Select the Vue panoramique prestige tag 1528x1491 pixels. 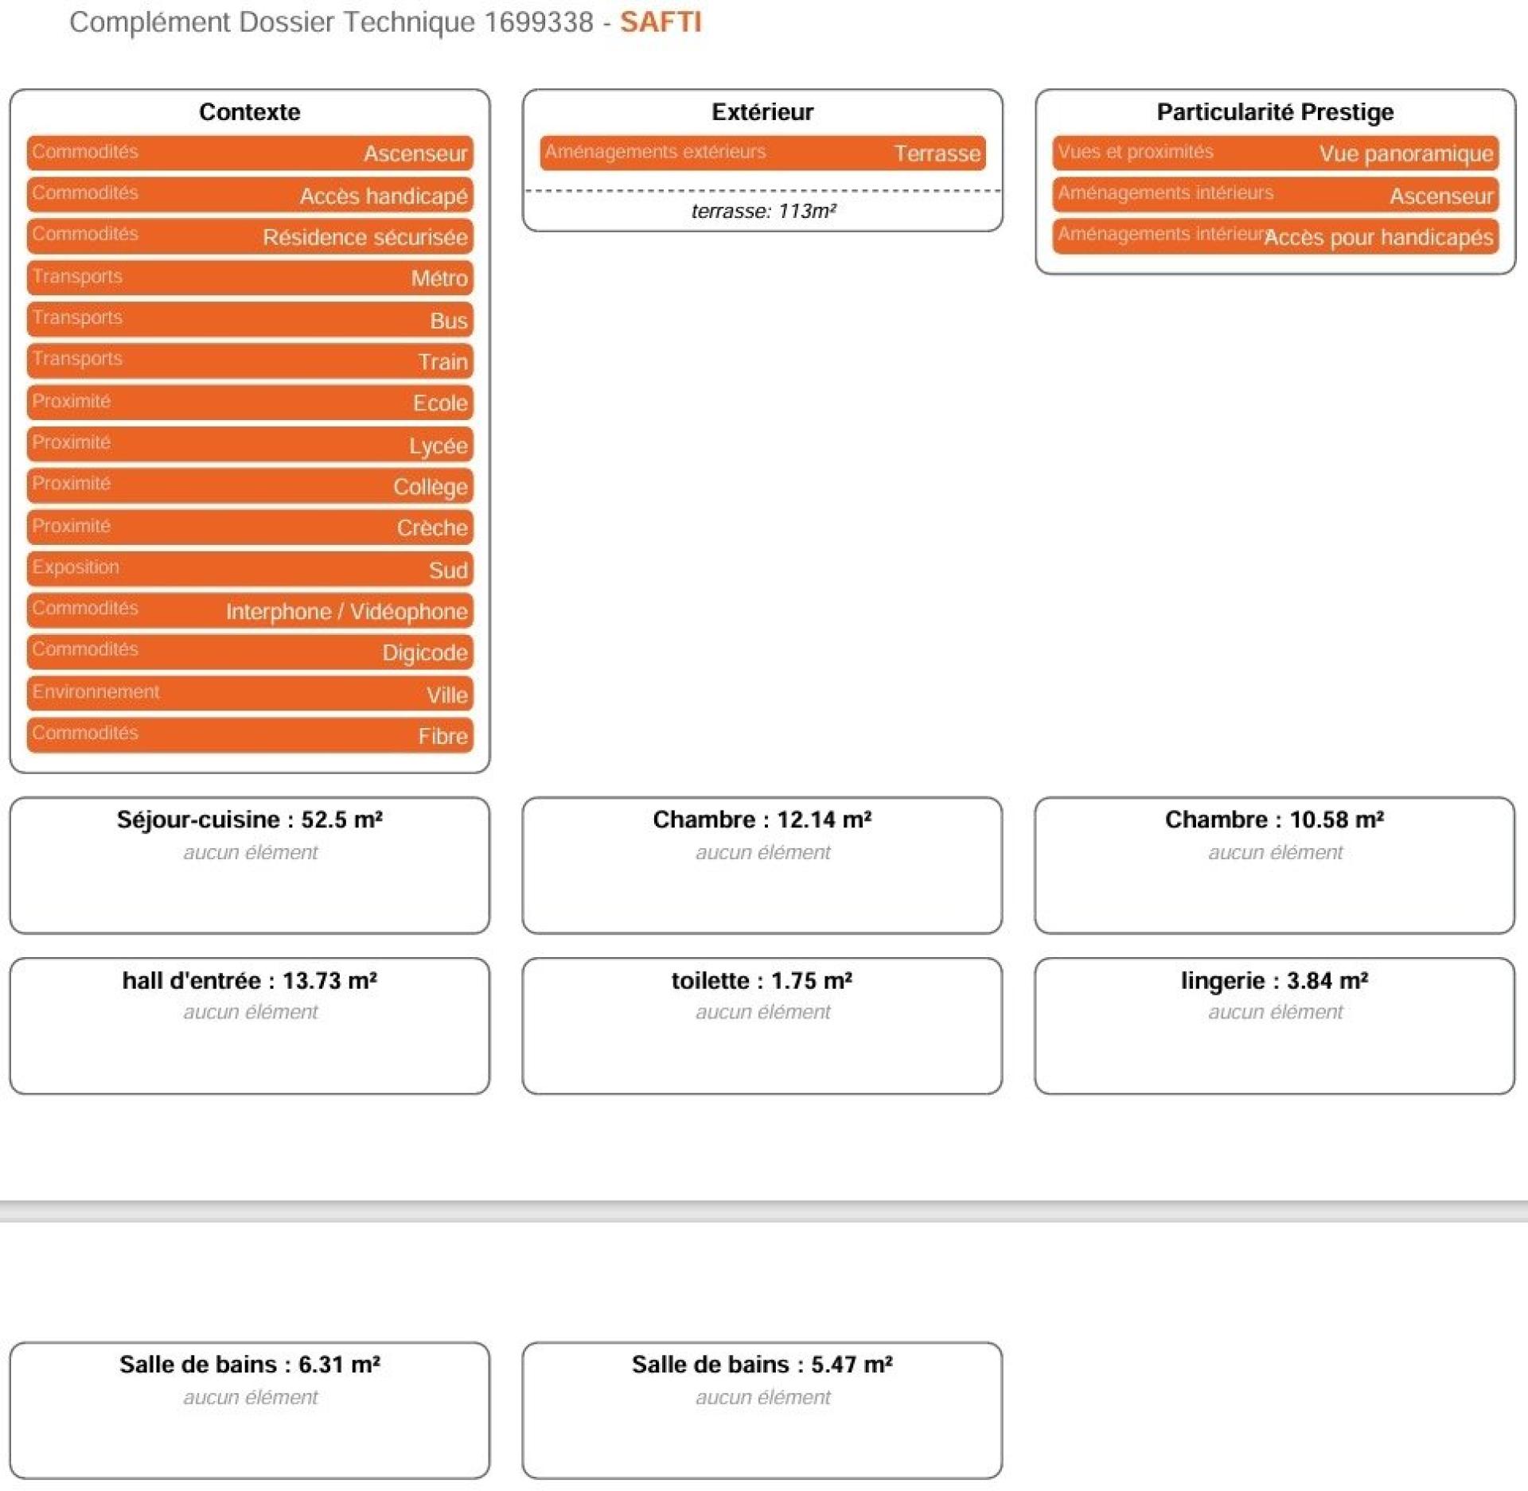(x=1275, y=153)
